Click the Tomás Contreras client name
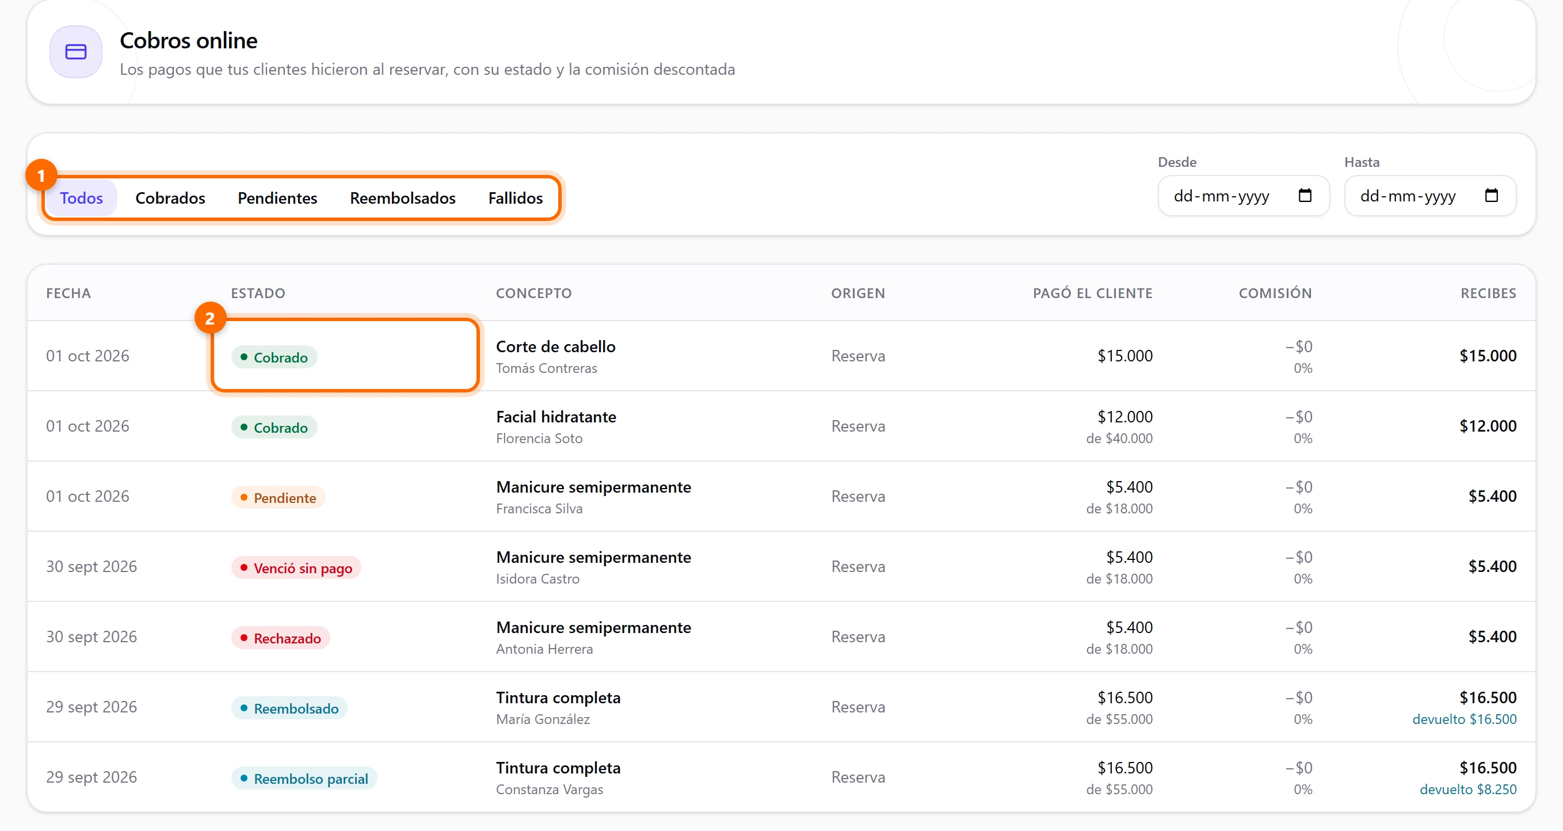The height and width of the screenshot is (831, 1563). pos(546,368)
